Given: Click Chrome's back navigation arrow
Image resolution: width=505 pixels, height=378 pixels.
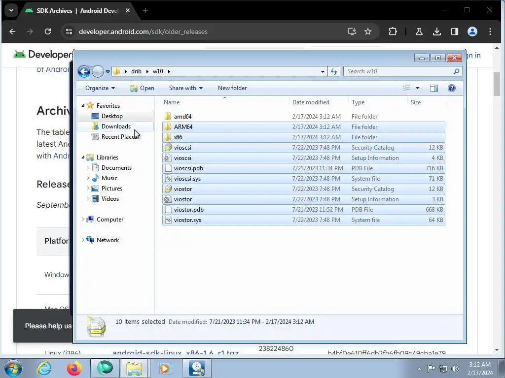Looking at the screenshot, I should click(12, 31).
